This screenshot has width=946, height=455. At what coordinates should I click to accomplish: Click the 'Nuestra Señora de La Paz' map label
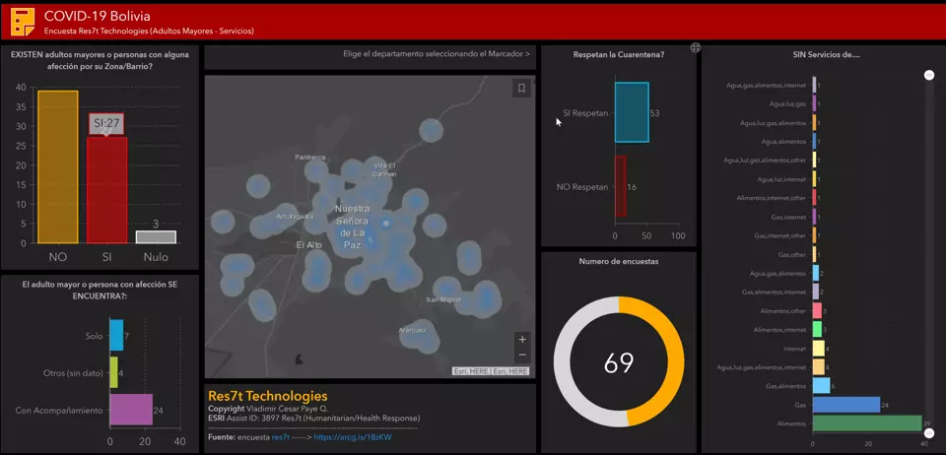(351, 227)
